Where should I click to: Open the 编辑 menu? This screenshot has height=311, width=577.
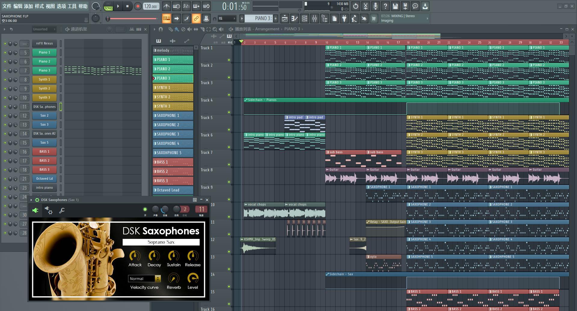(x=18, y=6)
